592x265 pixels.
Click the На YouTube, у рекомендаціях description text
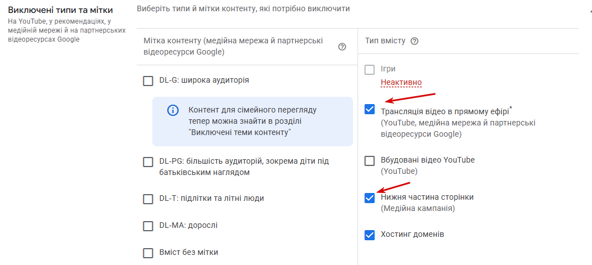tap(67, 30)
